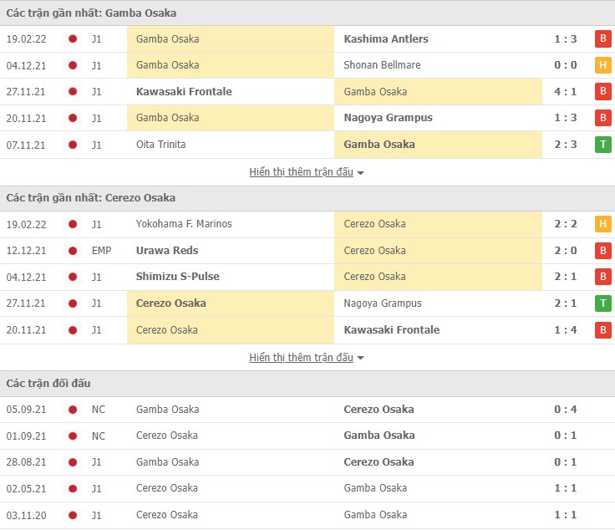The width and height of the screenshot is (615, 530).
Task: Click the orange H badge for Yokohama F. Marinos match
Action: coord(602,224)
